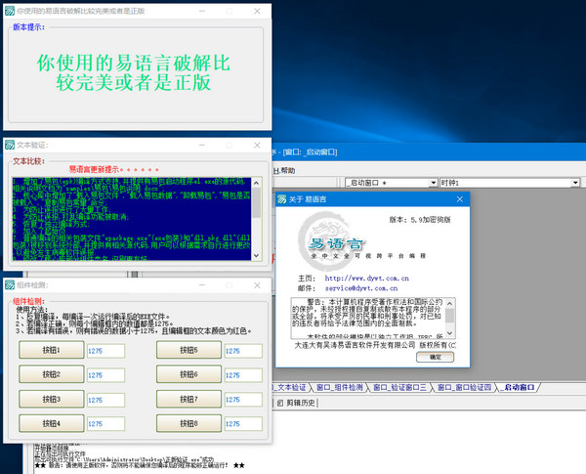586x474 pixels.
Task: Focus the 1275 field beside 按钮4
Action: click(x=105, y=424)
